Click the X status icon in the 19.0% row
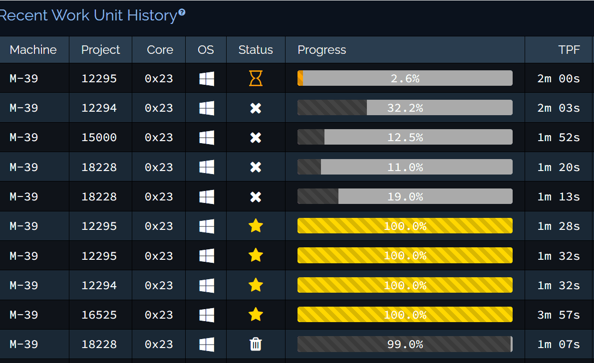The height and width of the screenshot is (363, 594). pos(256,197)
